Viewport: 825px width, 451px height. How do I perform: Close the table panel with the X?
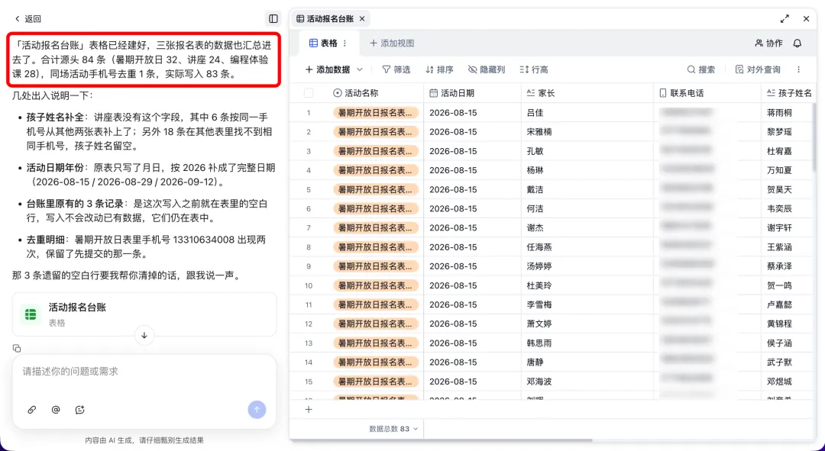pos(806,19)
